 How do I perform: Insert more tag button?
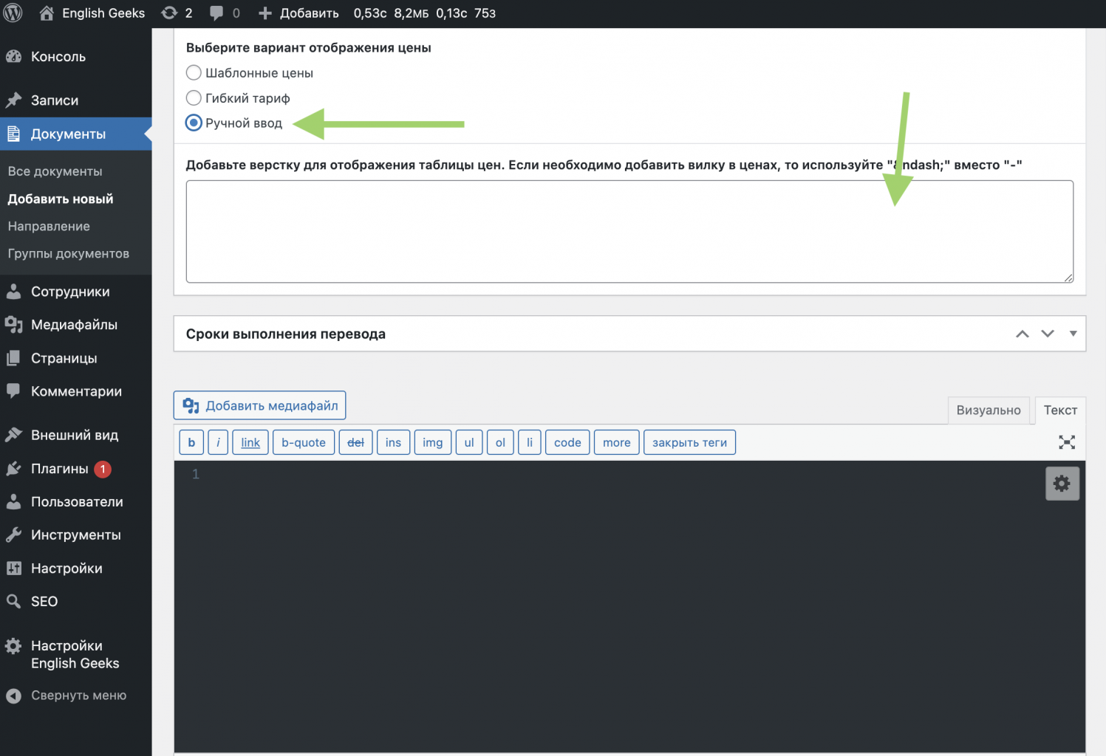617,442
